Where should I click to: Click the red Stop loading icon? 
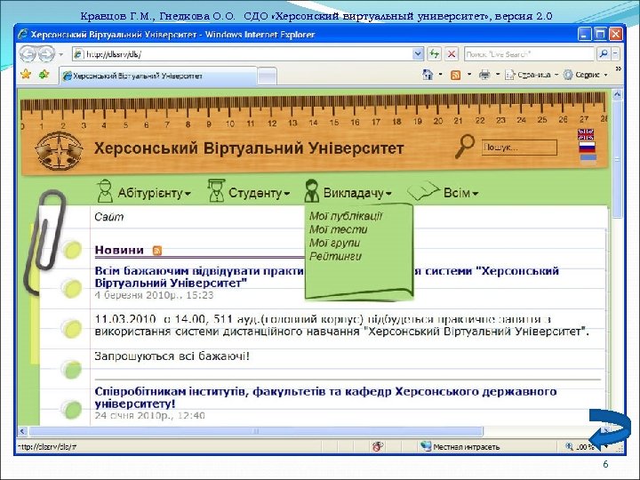pyautogui.click(x=452, y=54)
